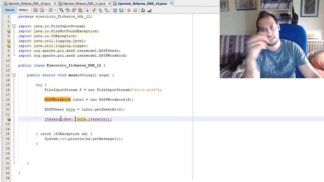Click the getSheetAt(0) call
324x182 pixels.
click(x=108, y=109)
